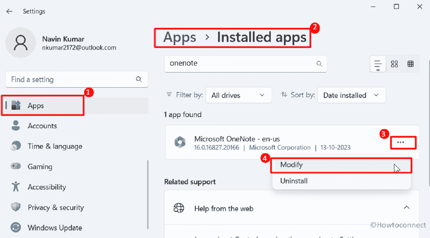Choose Uninstall from the context menu

pos(341,181)
